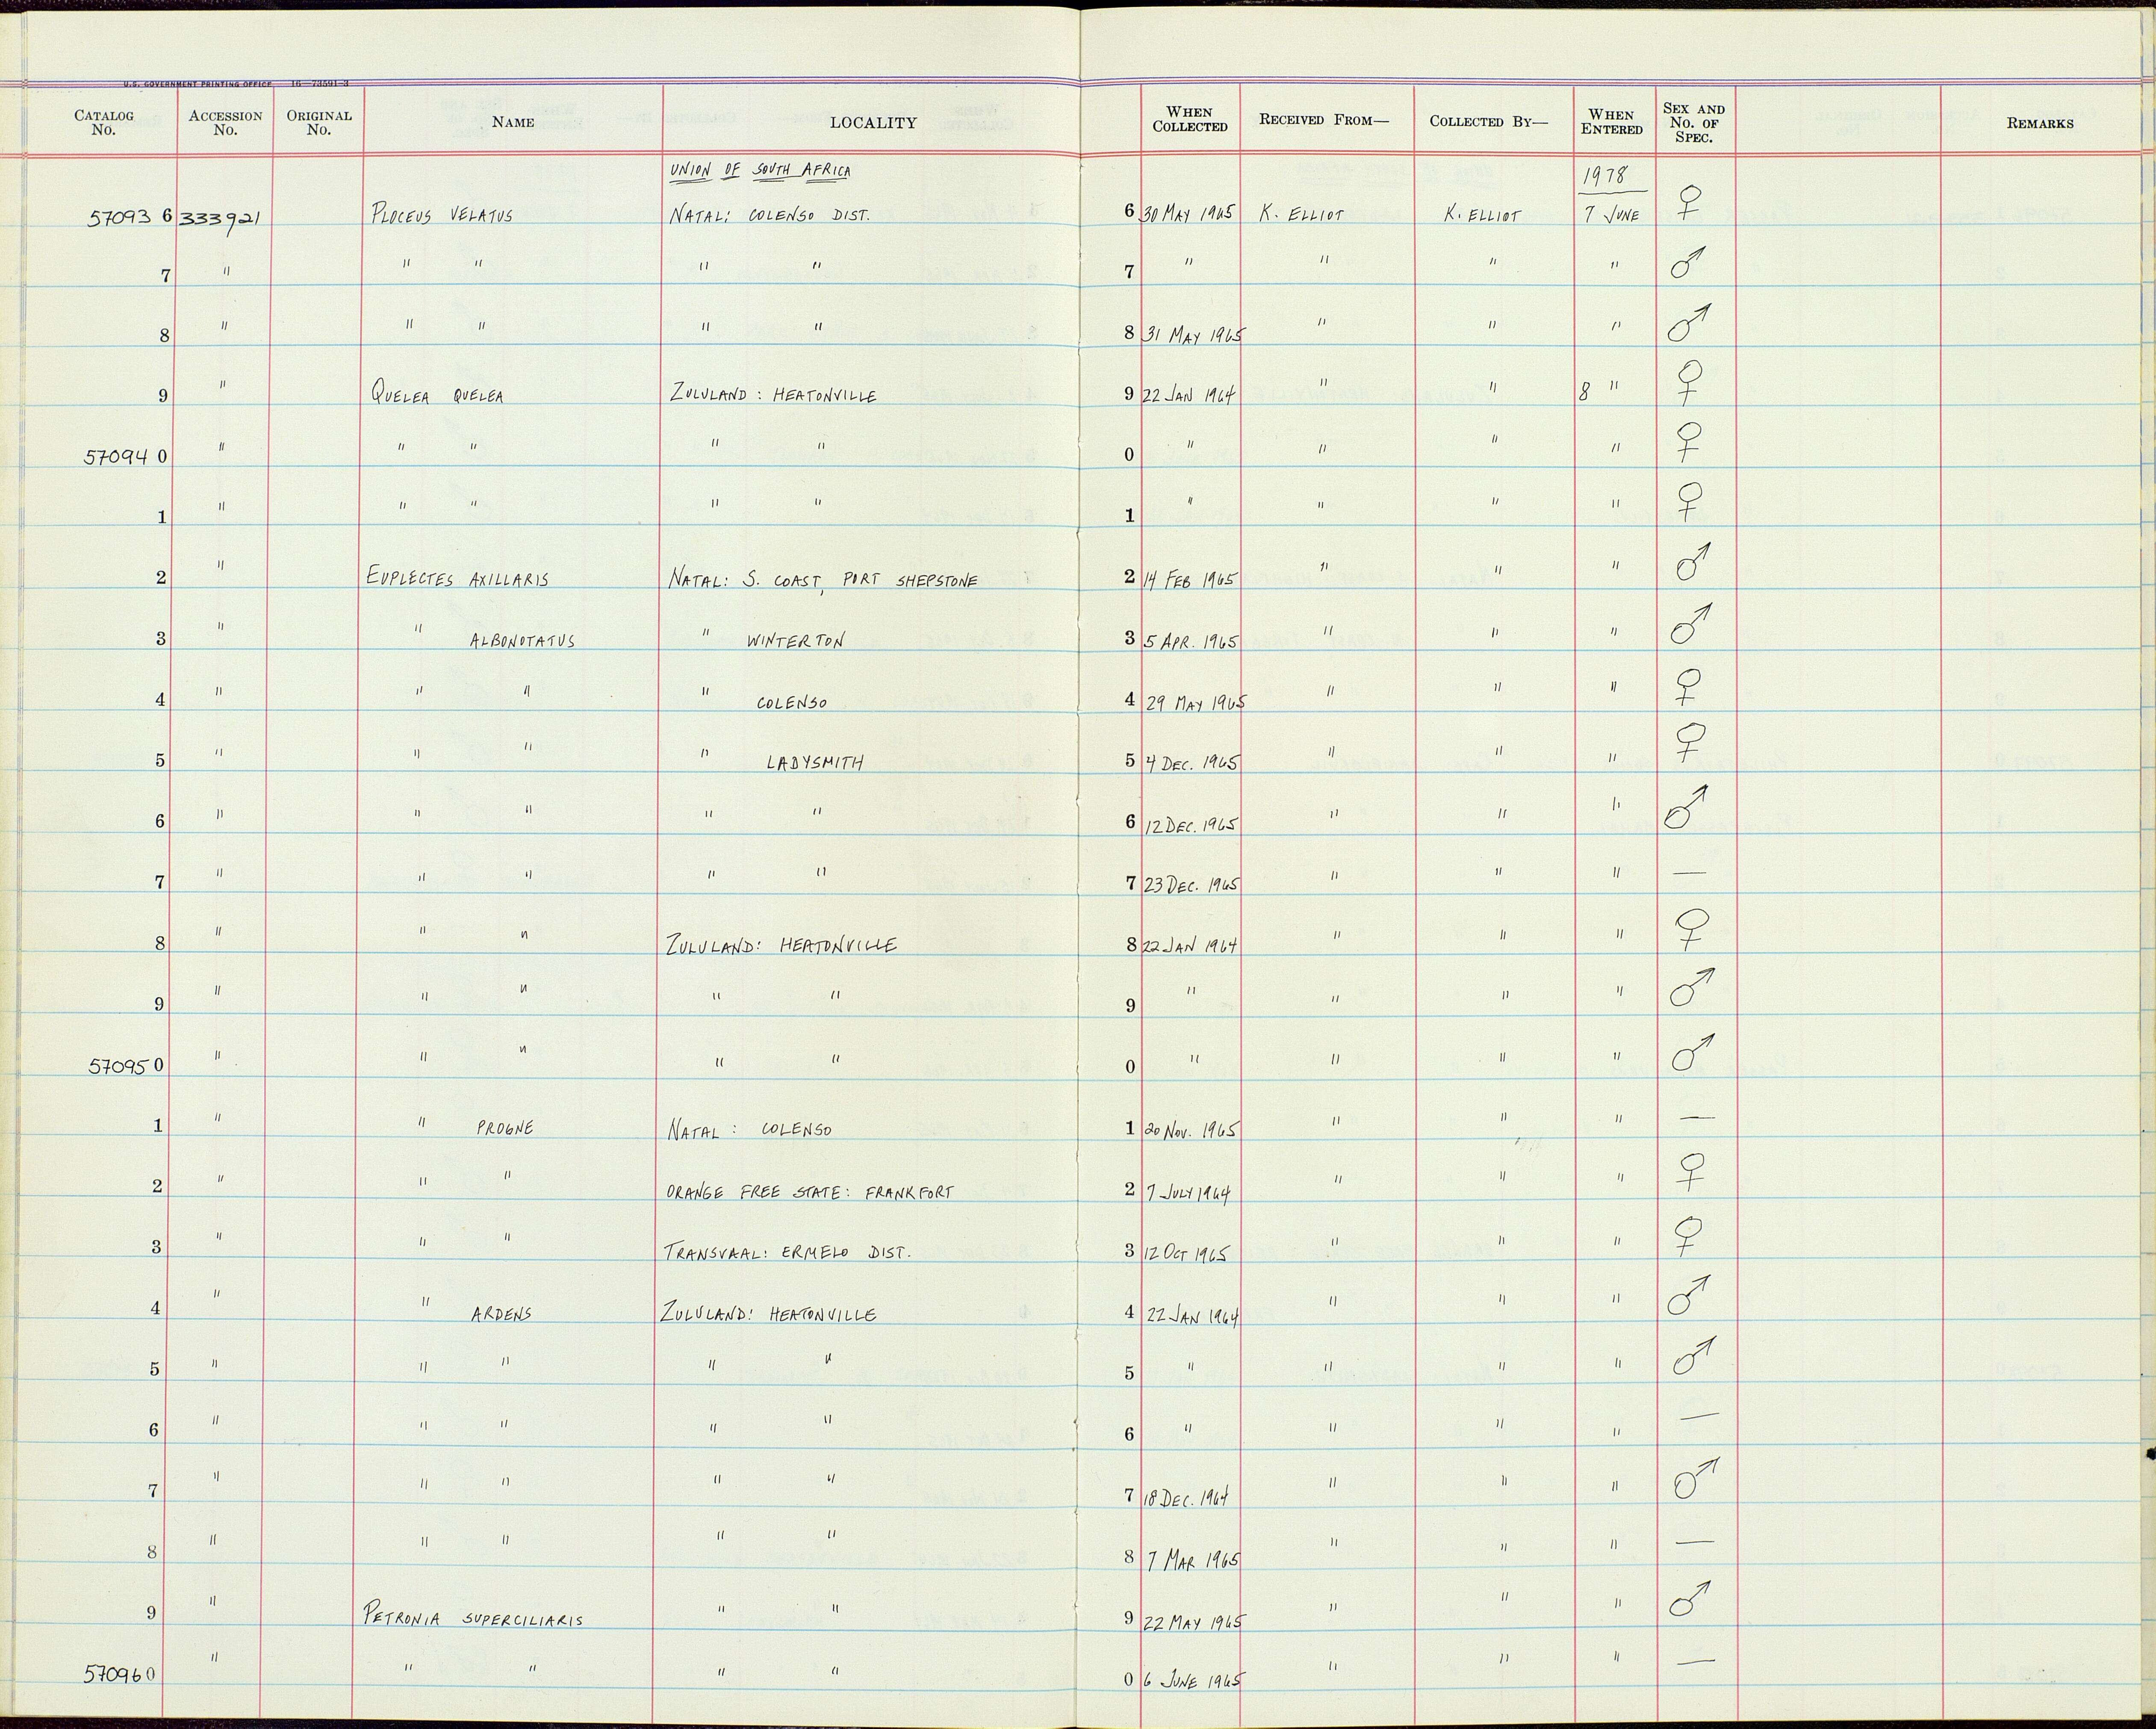Click the name 'progne'

pos(505,1128)
